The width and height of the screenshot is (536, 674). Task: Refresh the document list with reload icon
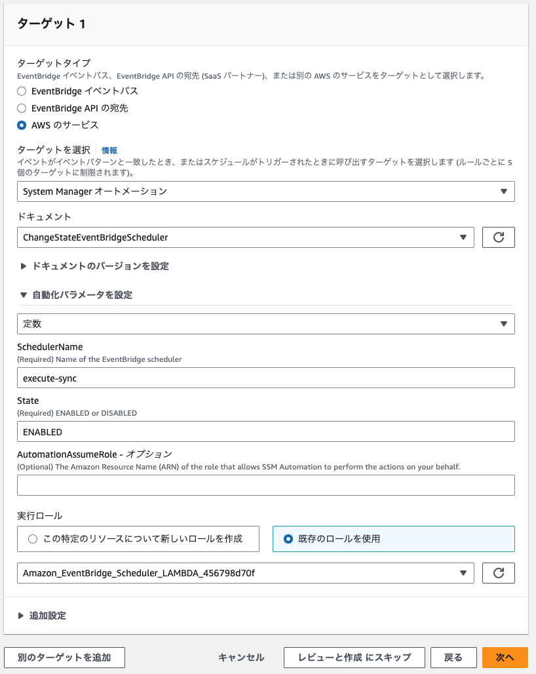pos(498,237)
